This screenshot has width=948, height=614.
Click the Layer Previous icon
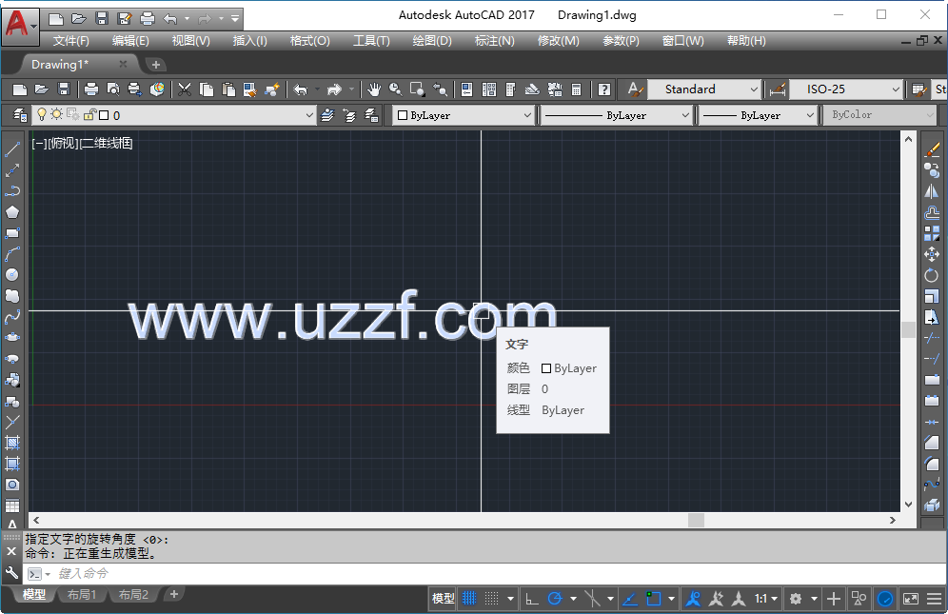(349, 115)
